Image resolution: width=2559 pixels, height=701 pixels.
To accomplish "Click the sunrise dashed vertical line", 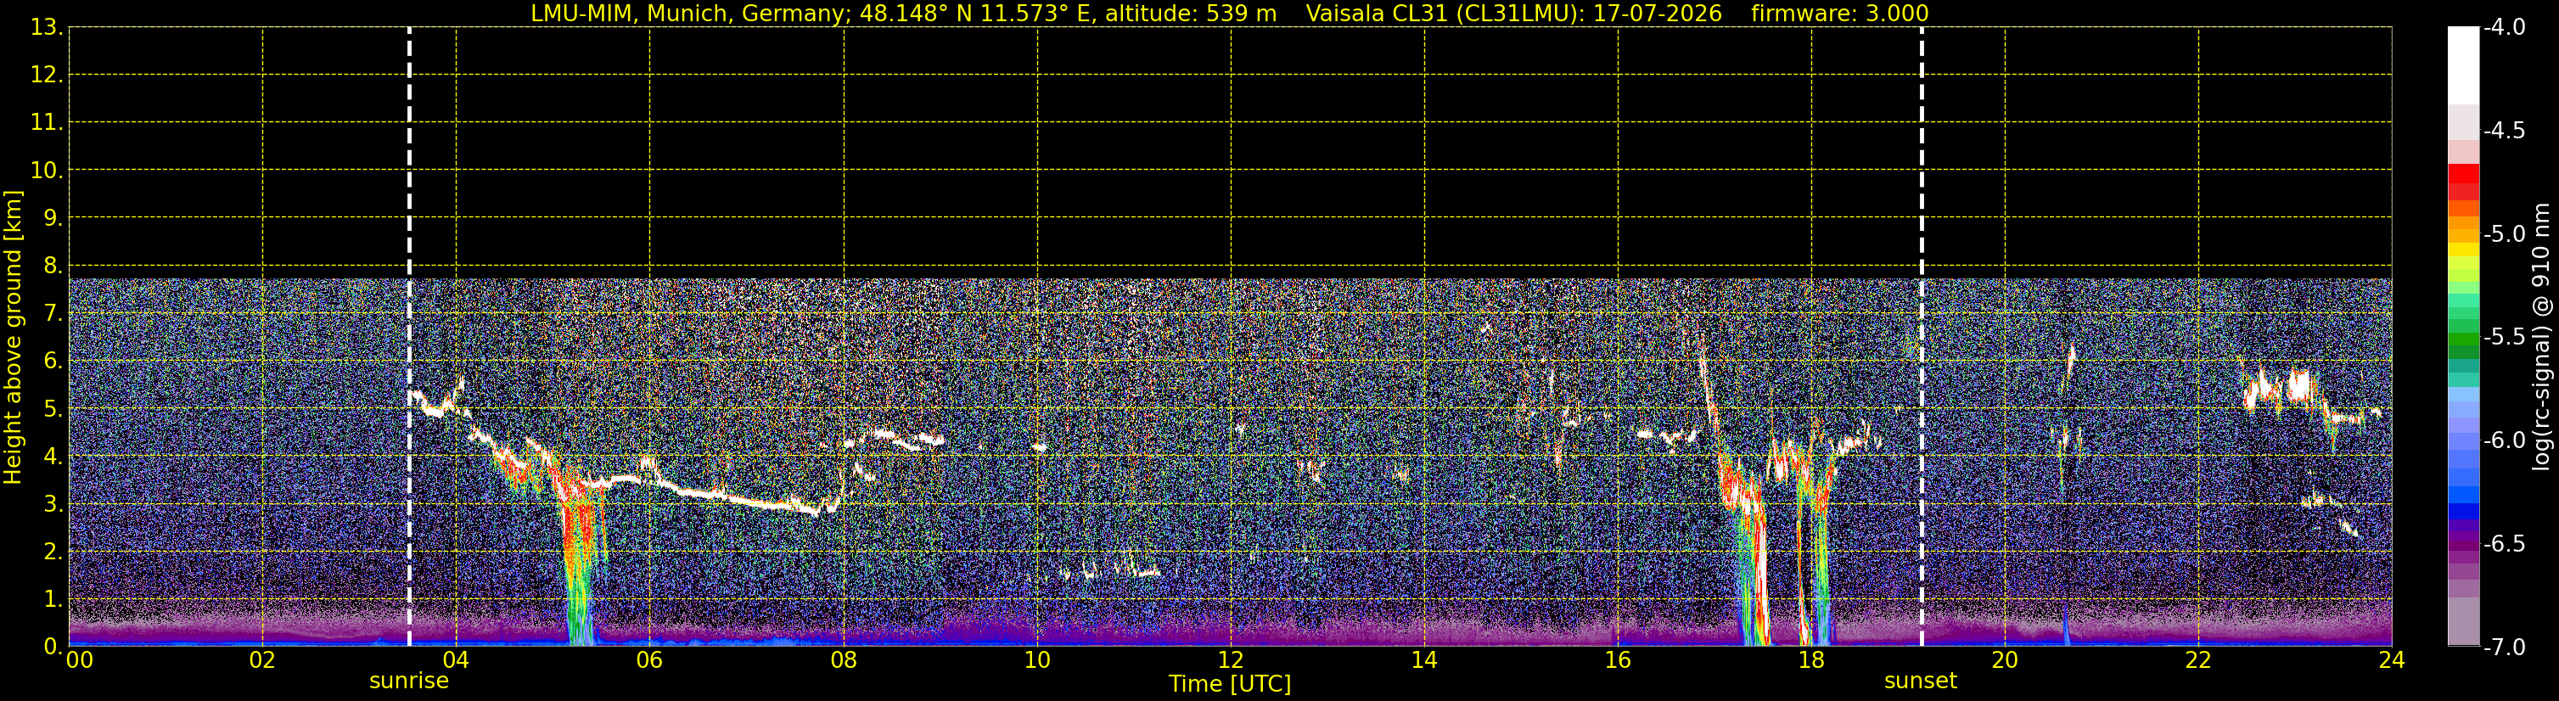I will pos(409,337).
